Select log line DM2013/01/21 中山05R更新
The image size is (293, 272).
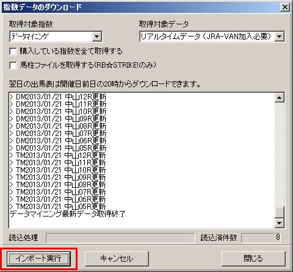[58, 148]
